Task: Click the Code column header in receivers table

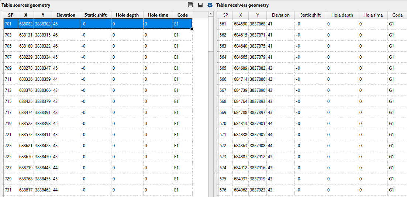Action: pyautogui.click(x=397, y=15)
